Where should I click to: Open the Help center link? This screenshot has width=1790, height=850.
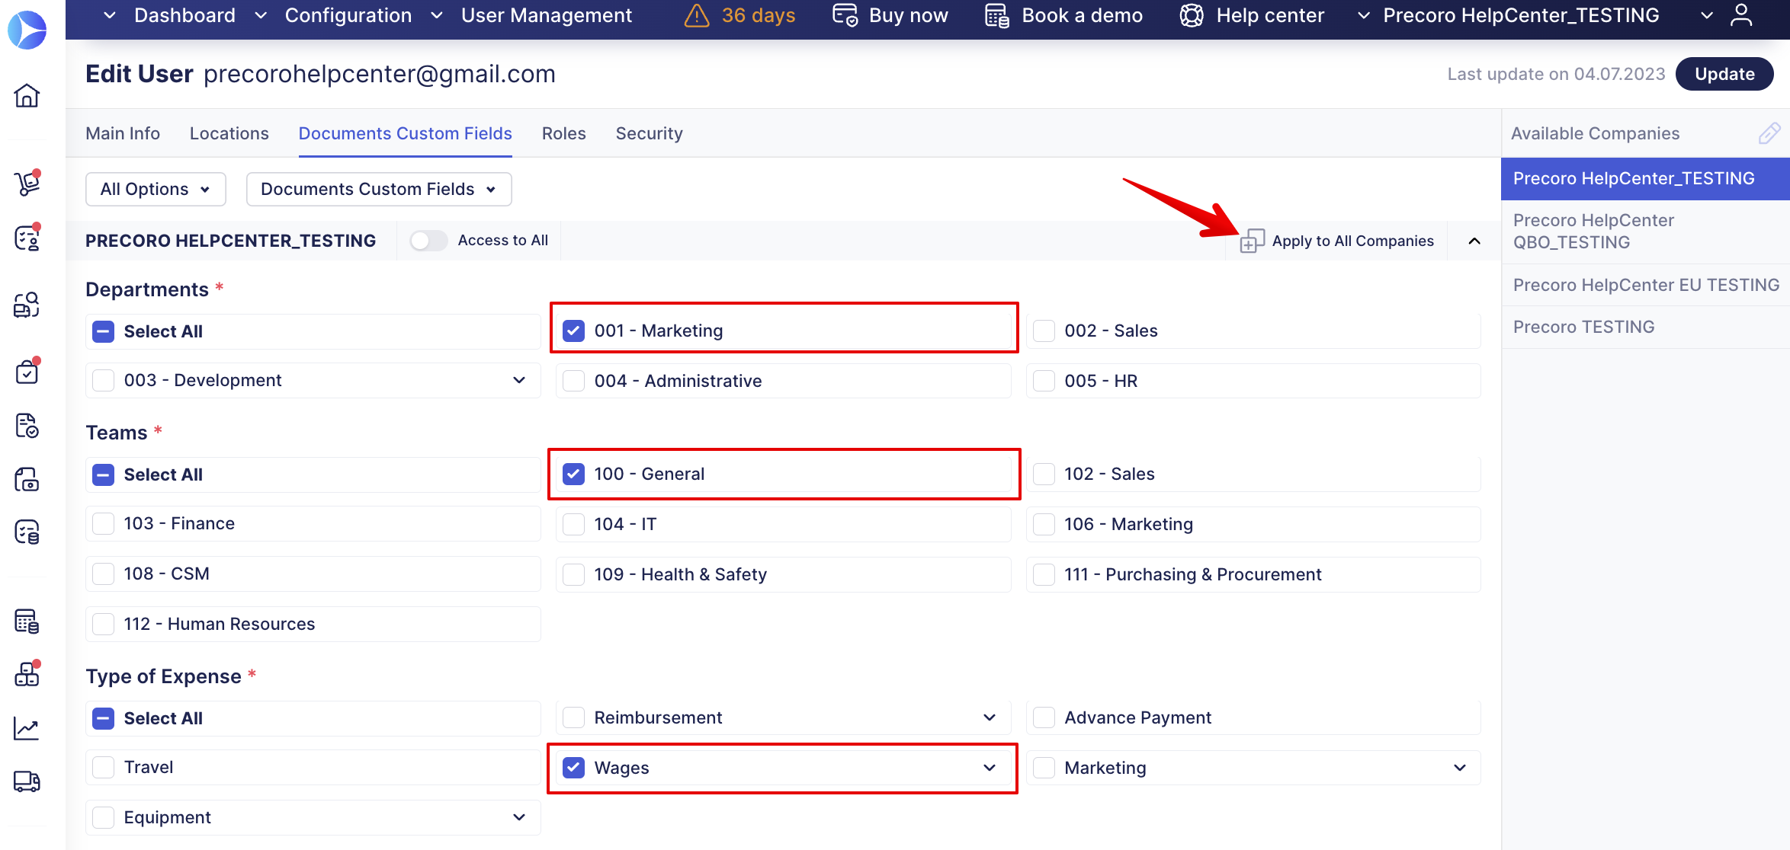point(1271,15)
